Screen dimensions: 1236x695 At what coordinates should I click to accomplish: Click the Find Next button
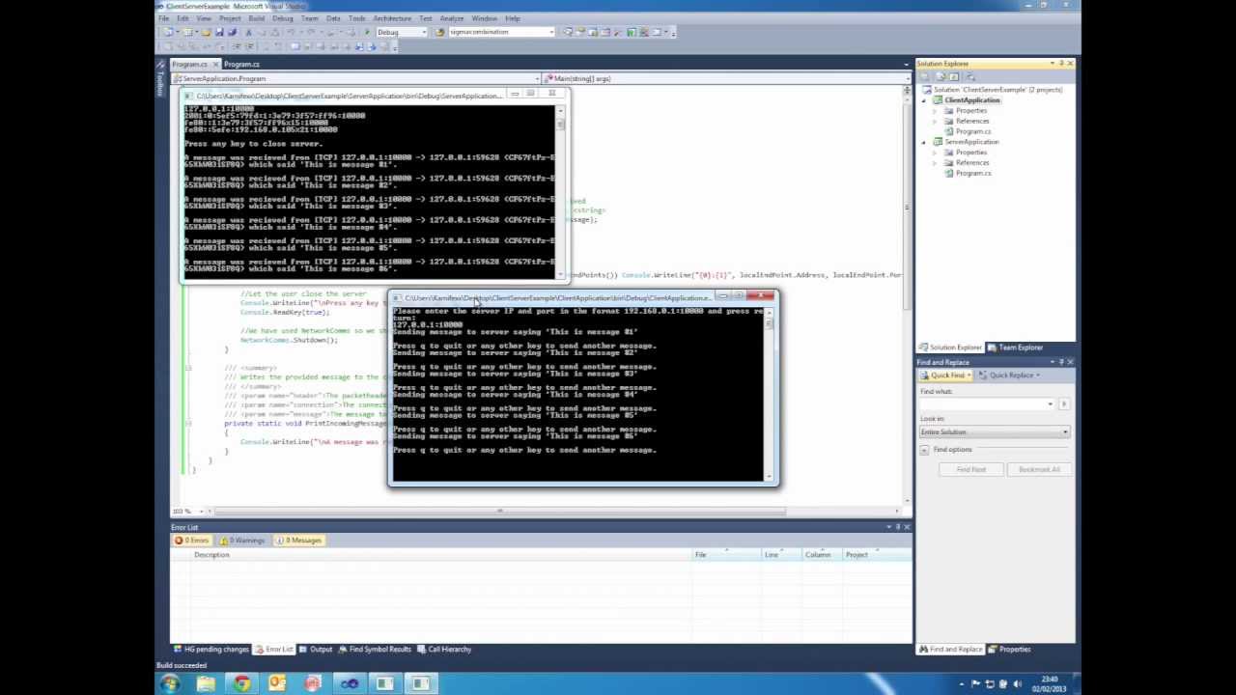[x=970, y=469]
